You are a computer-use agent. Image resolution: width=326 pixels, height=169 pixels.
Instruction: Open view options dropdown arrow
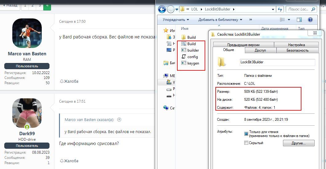pos(289,20)
